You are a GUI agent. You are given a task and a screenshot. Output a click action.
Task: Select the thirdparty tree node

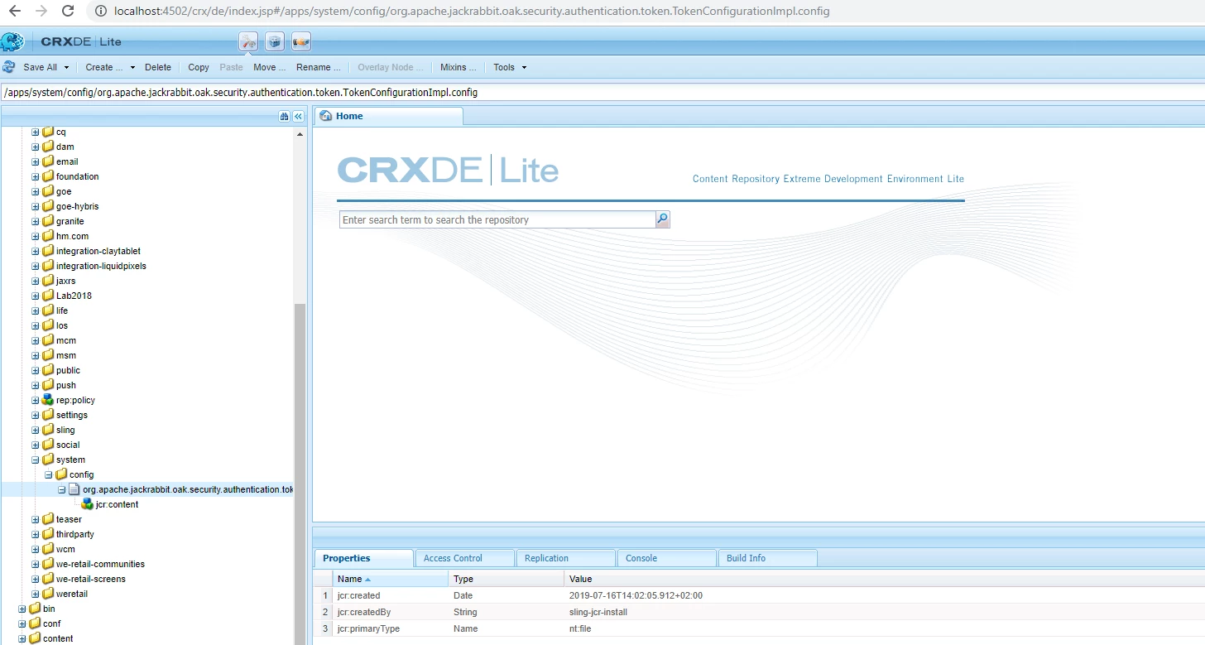[x=75, y=534]
